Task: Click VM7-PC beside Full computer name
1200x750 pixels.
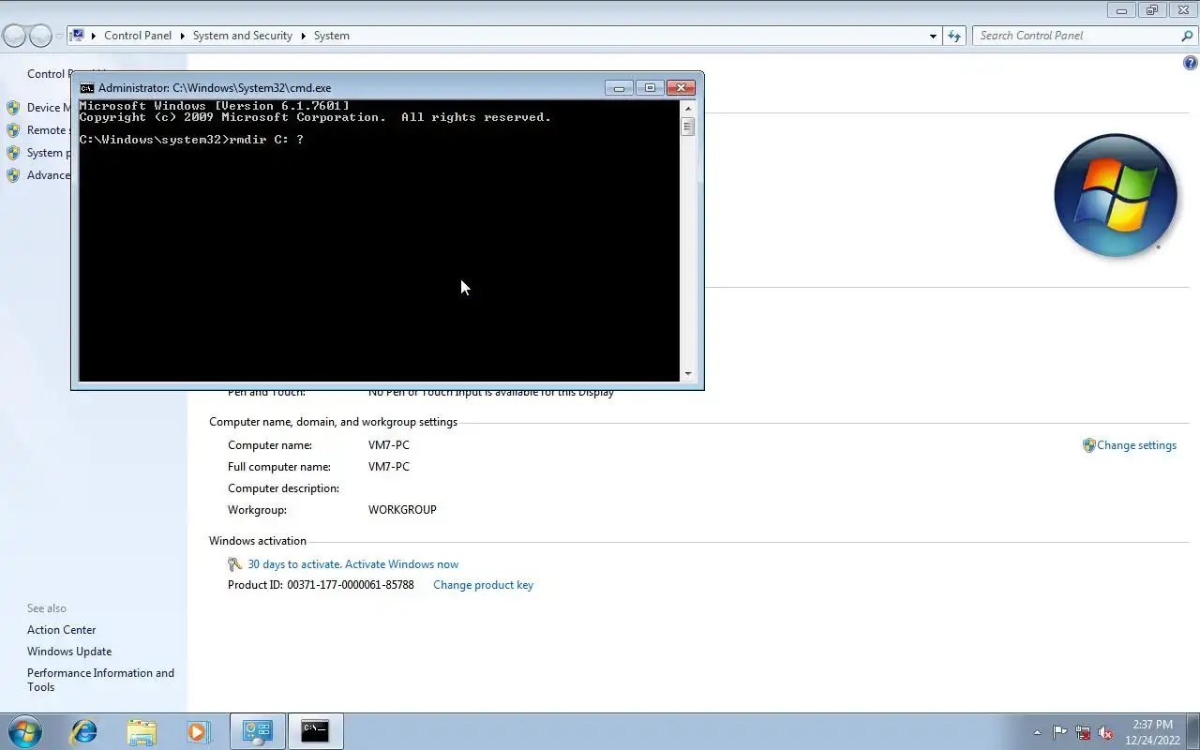Action: (x=389, y=467)
